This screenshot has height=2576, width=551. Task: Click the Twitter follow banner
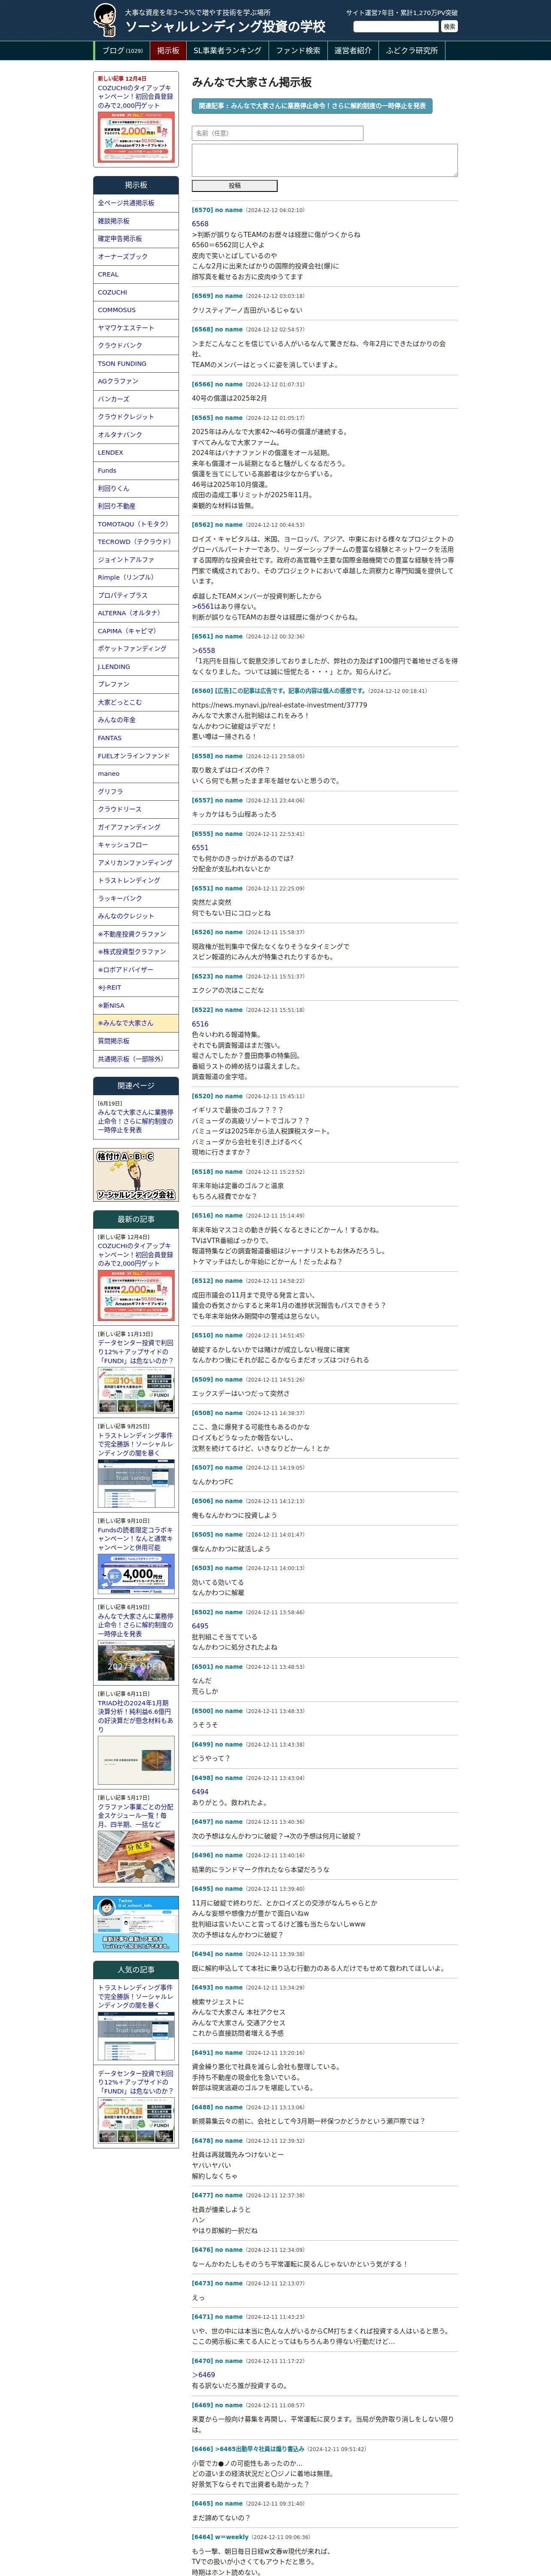136,1923
